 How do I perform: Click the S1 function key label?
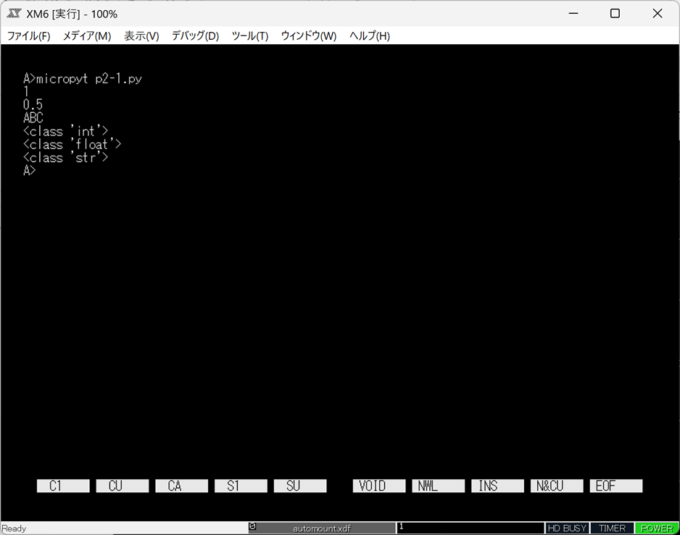pos(241,486)
